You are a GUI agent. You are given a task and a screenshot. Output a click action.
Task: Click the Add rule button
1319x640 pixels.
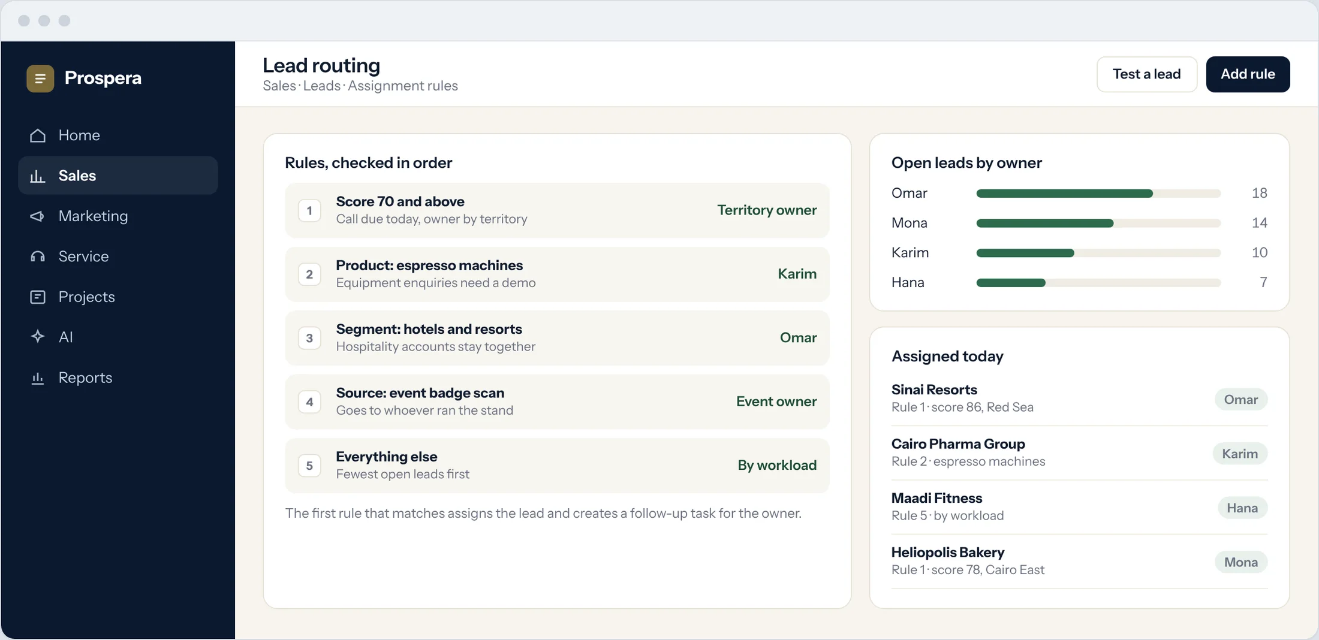click(1248, 74)
